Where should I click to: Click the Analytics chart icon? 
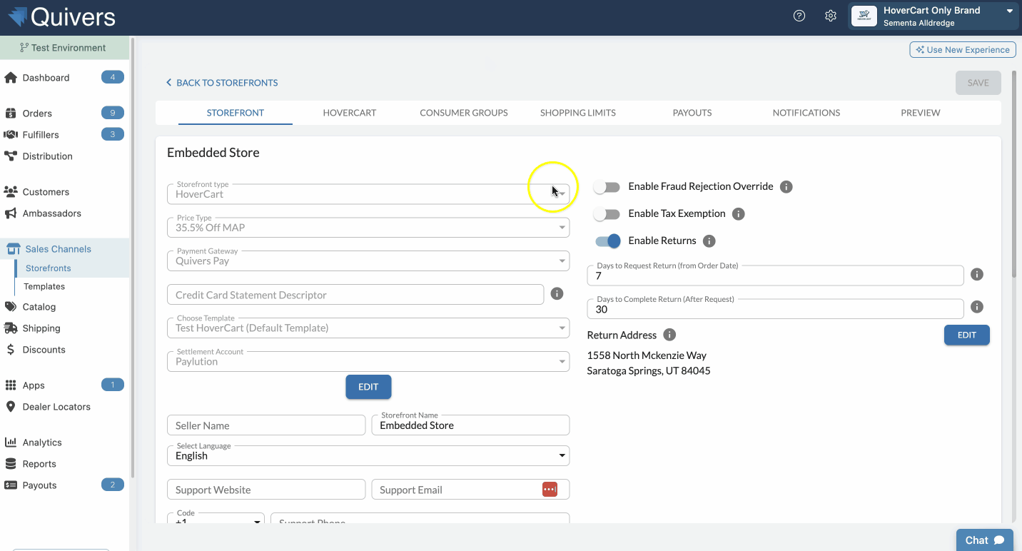pos(11,442)
